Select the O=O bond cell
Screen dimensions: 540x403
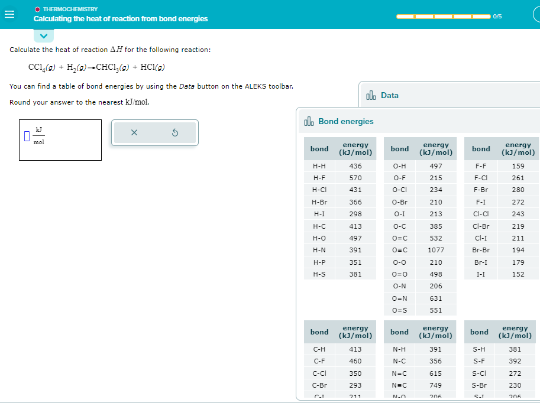click(399, 274)
